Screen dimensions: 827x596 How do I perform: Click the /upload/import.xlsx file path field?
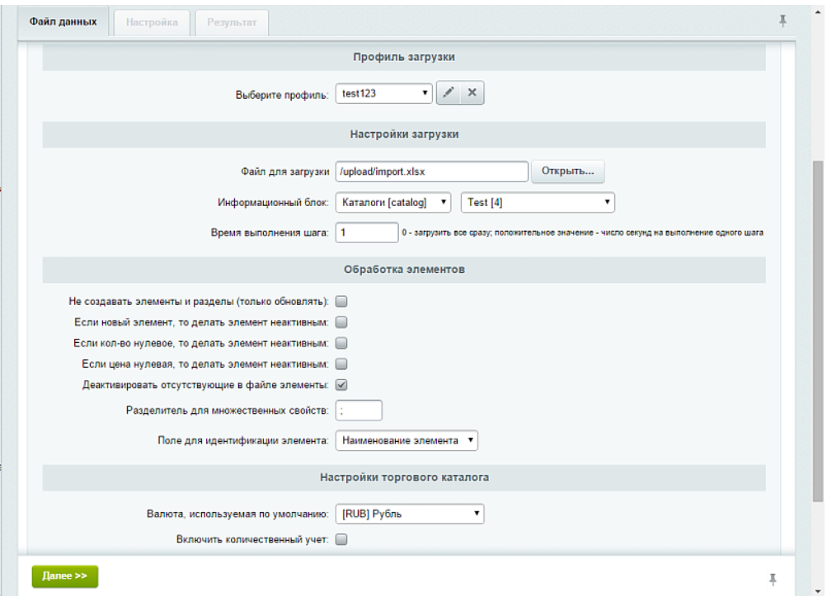[431, 171]
